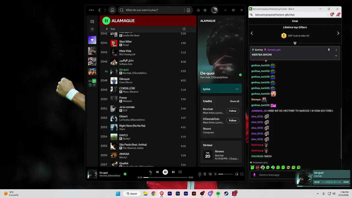Create a new playlist with the plus button

92,29
